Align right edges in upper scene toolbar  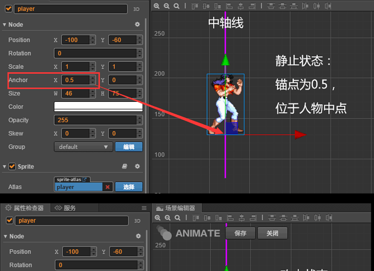click(x=252, y=6)
